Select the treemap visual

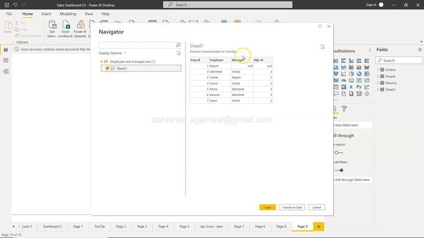366,73
